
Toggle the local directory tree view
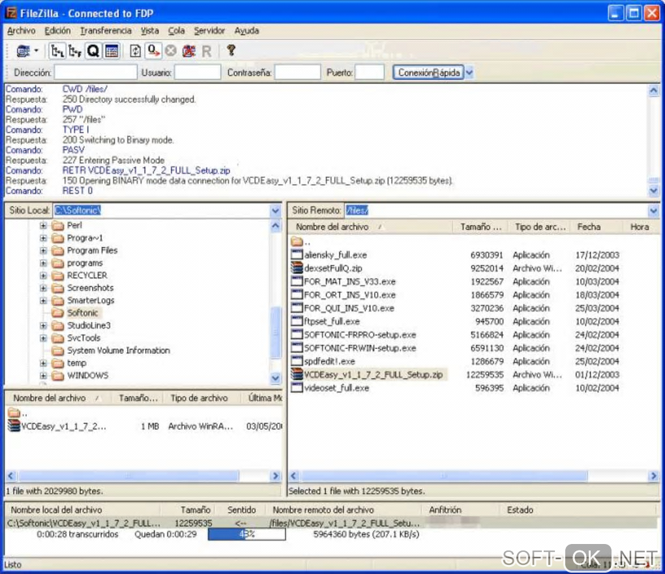57,52
